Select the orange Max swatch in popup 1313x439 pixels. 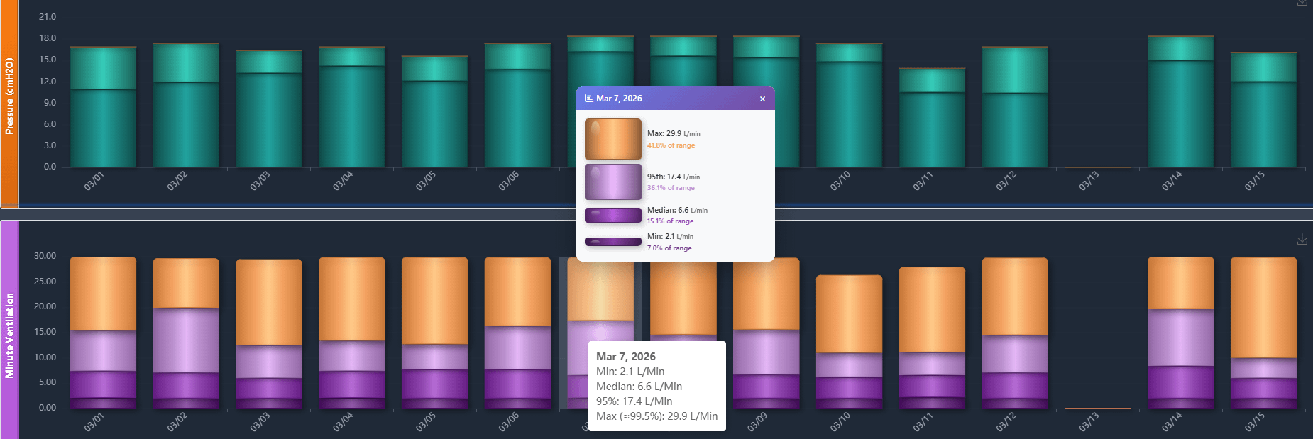[x=612, y=139]
